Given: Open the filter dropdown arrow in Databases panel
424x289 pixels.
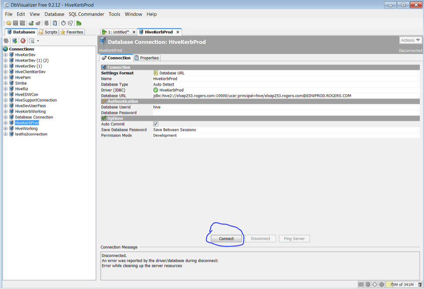Looking at the screenshot, I should [38, 41].
